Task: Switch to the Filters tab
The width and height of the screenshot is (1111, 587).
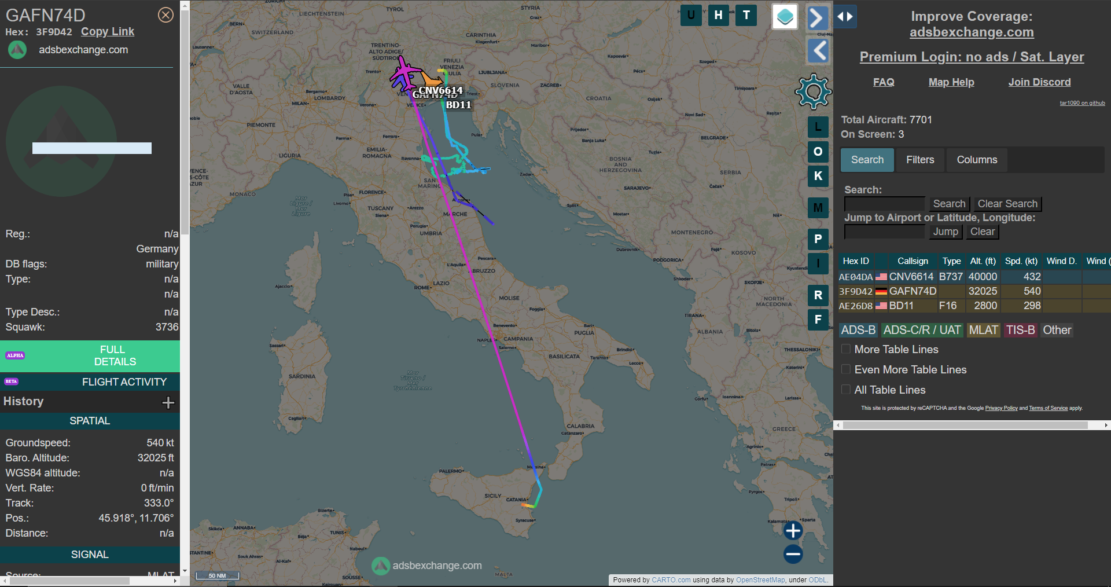Action: point(920,160)
